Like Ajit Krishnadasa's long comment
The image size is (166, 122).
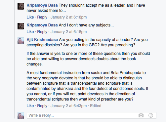pos(30,106)
